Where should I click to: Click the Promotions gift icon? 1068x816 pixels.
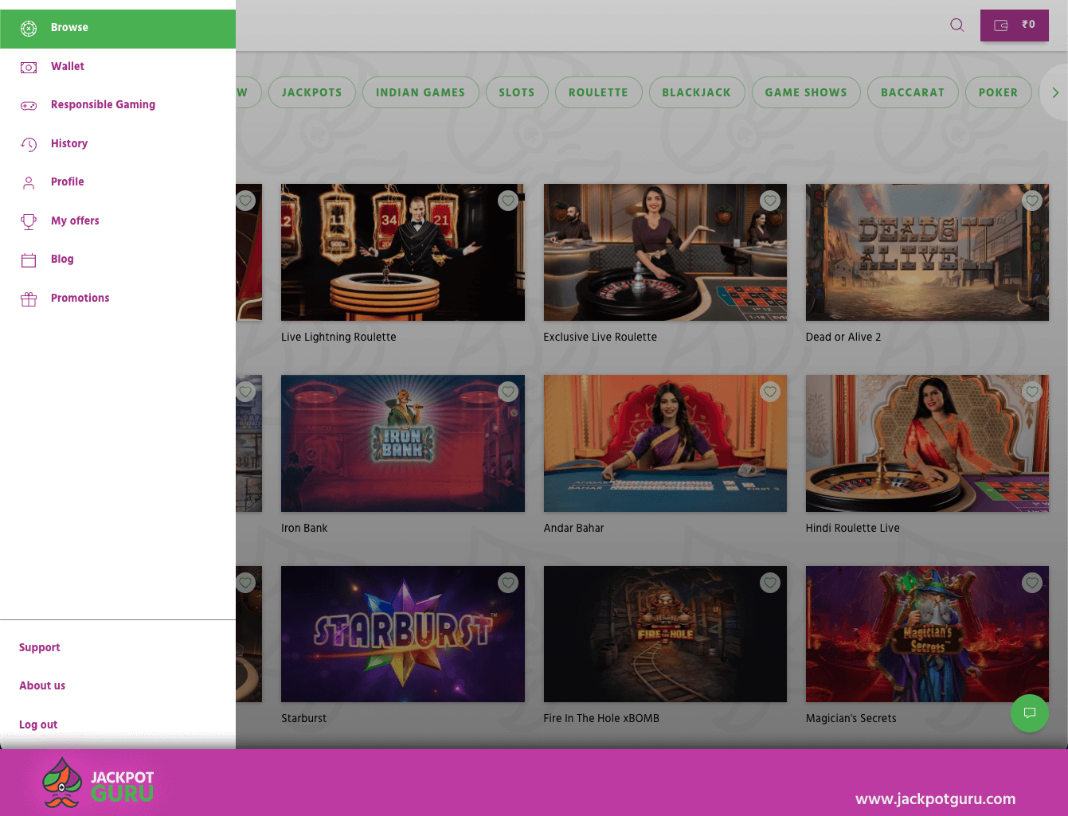[29, 299]
